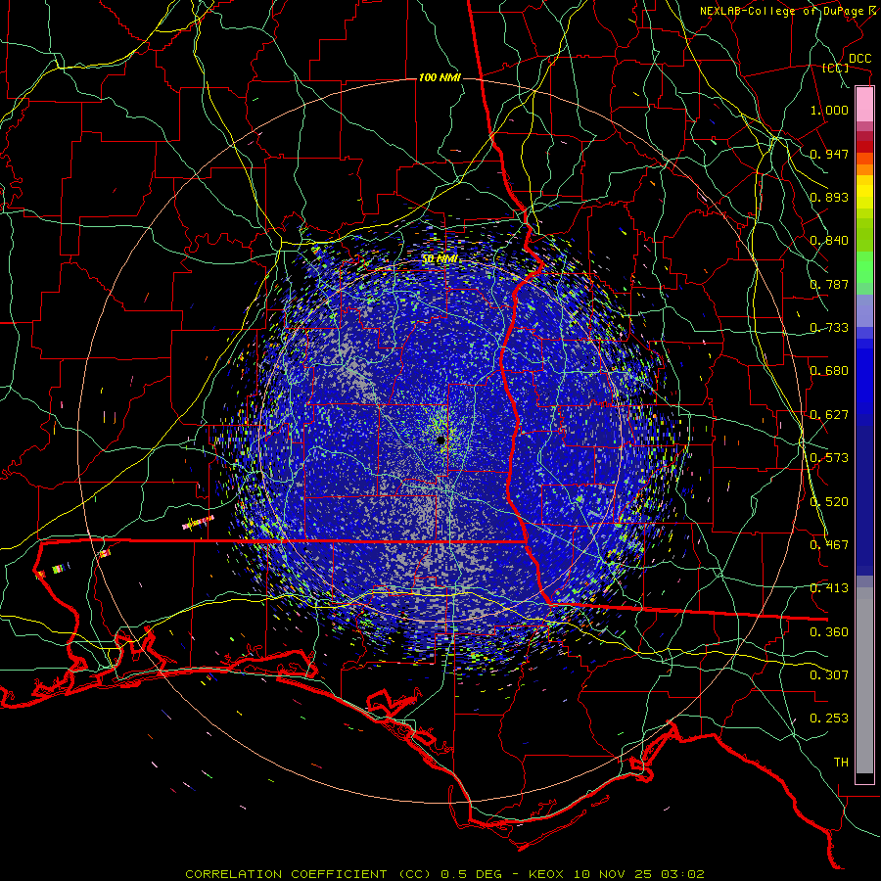Viewport: 881px width, 881px height.
Task: Click the TH threshold label in legend
Action: (841, 763)
